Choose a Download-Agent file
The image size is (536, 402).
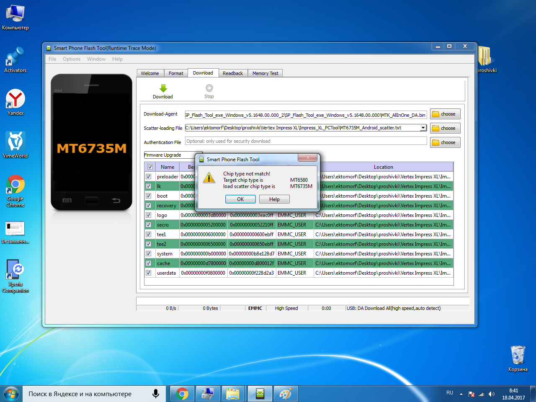[445, 114]
